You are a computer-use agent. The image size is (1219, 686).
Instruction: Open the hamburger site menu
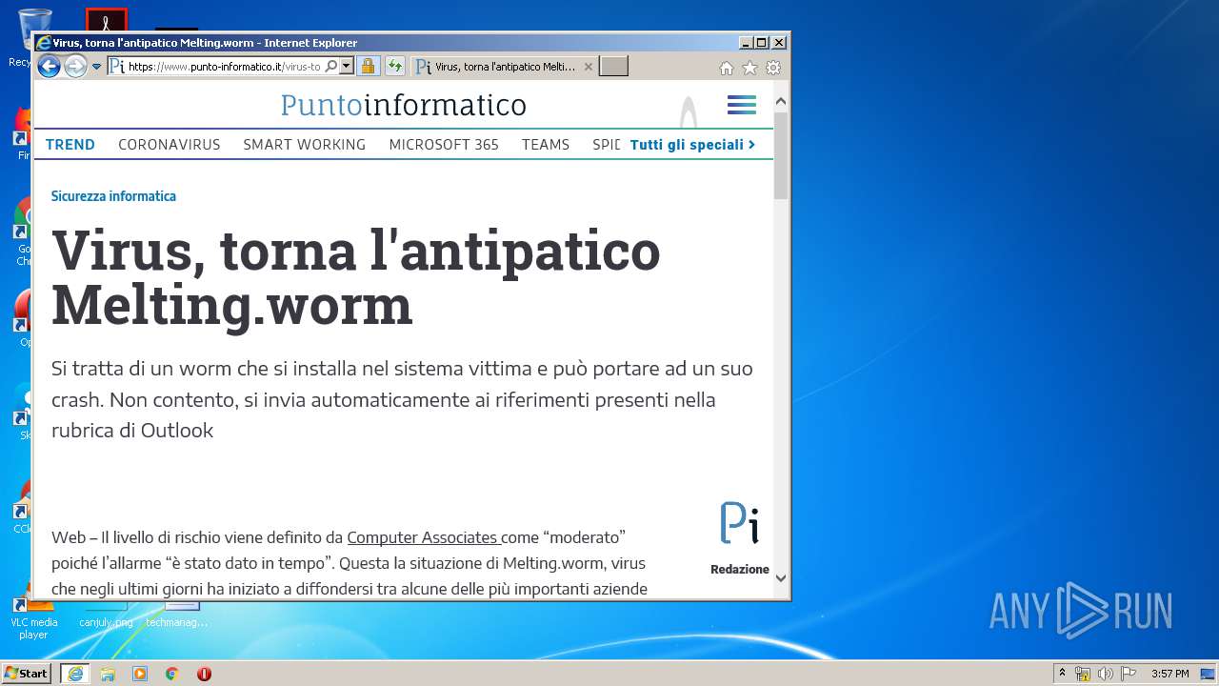742,105
